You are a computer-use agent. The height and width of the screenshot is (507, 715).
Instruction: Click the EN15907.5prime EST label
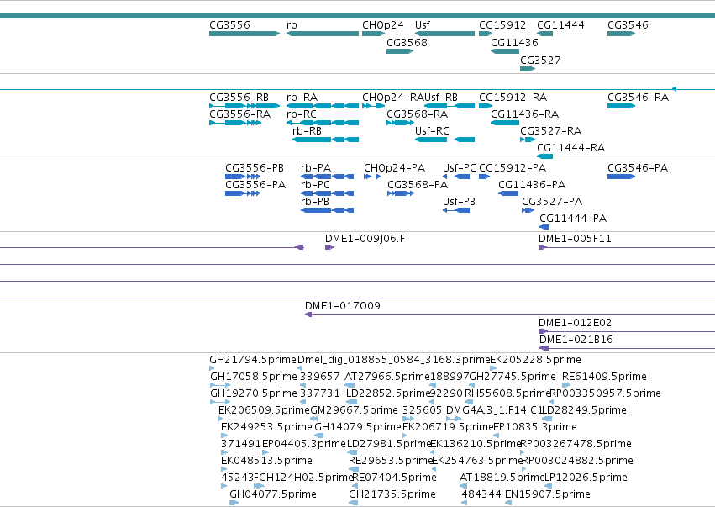(548, 494)
